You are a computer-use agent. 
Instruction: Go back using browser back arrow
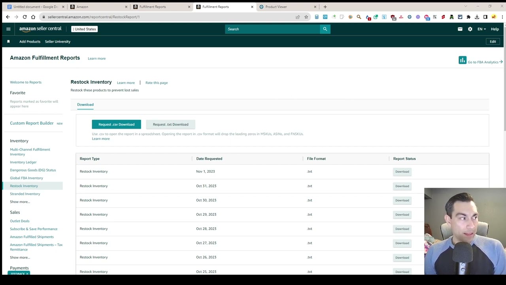coord(8,17)
